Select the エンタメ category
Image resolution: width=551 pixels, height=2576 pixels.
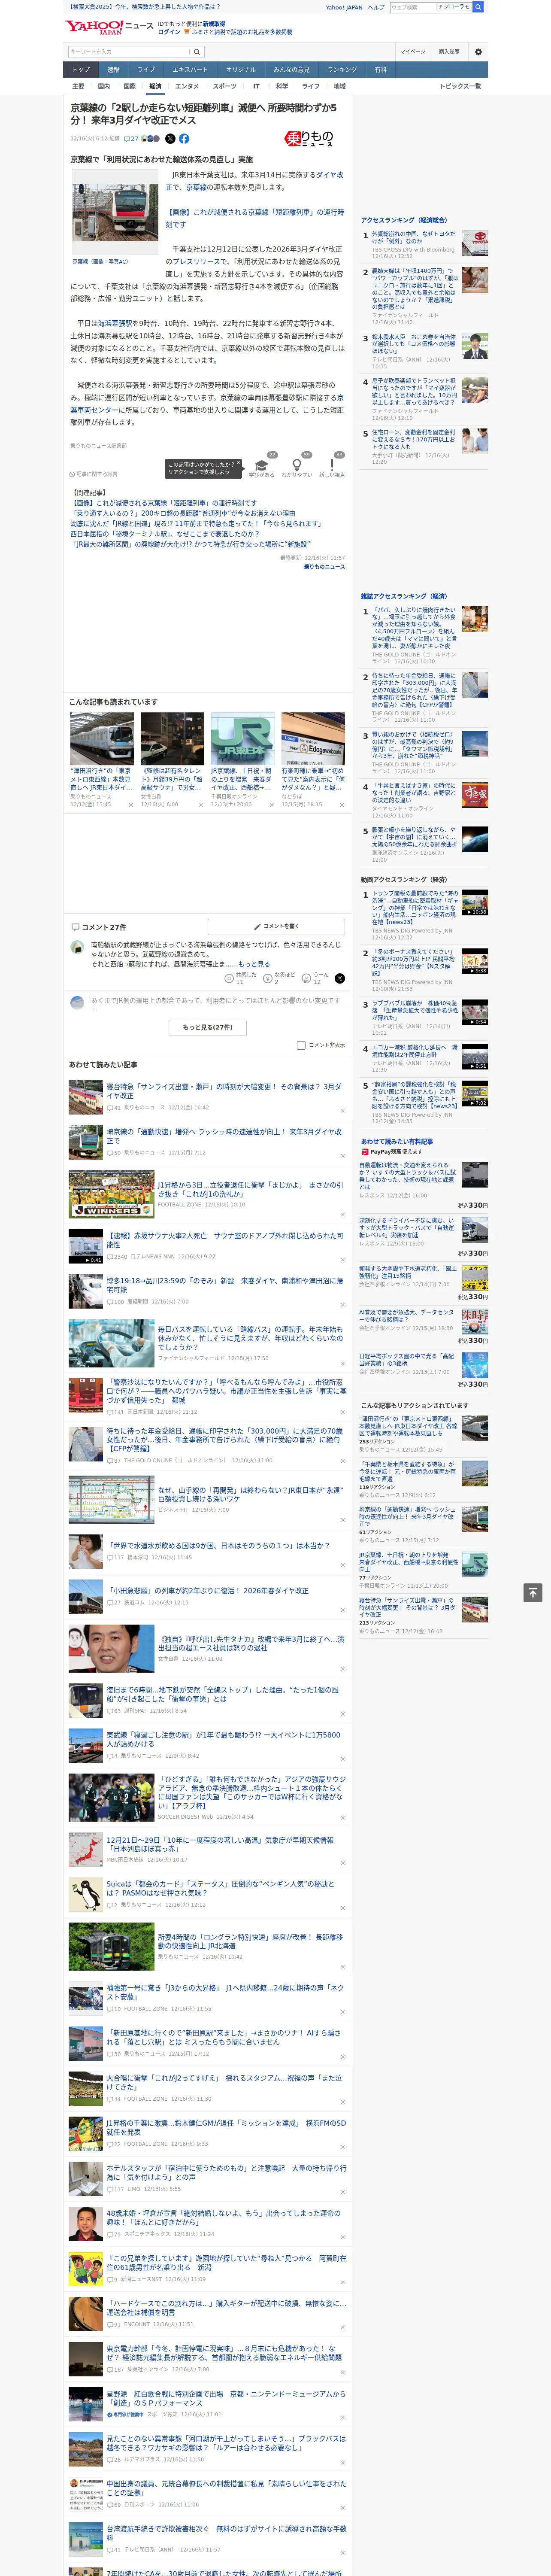tap(187, 86)
